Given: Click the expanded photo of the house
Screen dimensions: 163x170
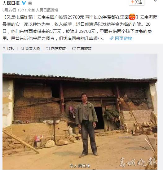Looking at the screenshot, I should tap(80, 112).
